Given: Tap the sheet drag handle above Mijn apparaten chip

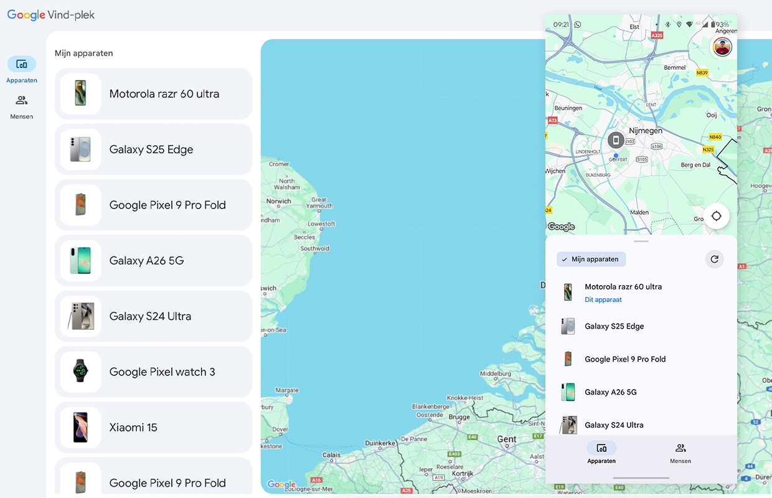Looking at the screenshot, I should tap(641, 241).
